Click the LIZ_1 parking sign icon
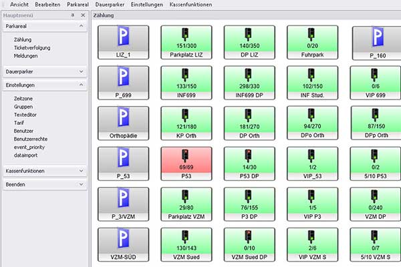This screenshot has width=401, height=267. tap(122, 39)
